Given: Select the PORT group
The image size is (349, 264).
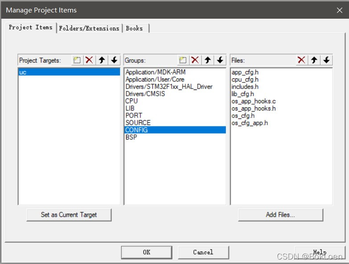Looking at the screenshot, I should click(x=175, y=115).
